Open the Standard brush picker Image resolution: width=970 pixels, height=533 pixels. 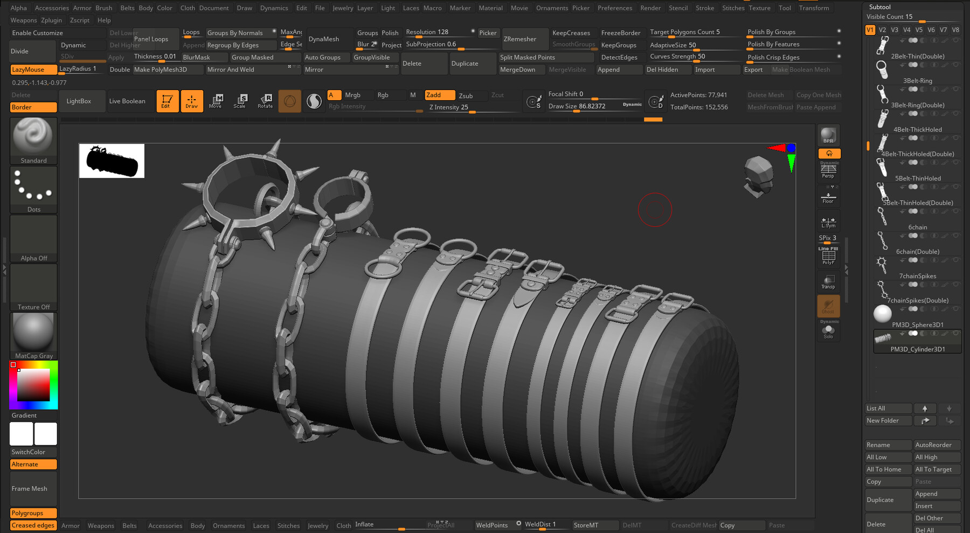pyautogui.click(x=33, y=141)
